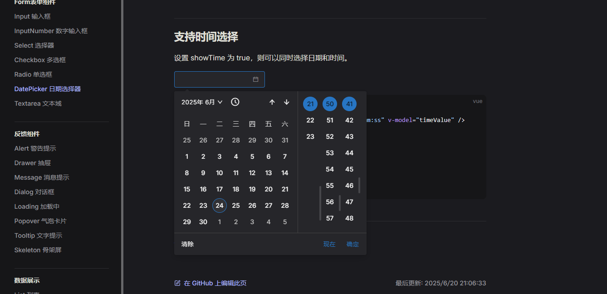The width and height of the screenshot is (607, 294).
Task: Confirm selection with 确定 button
Action: point(352,244)
